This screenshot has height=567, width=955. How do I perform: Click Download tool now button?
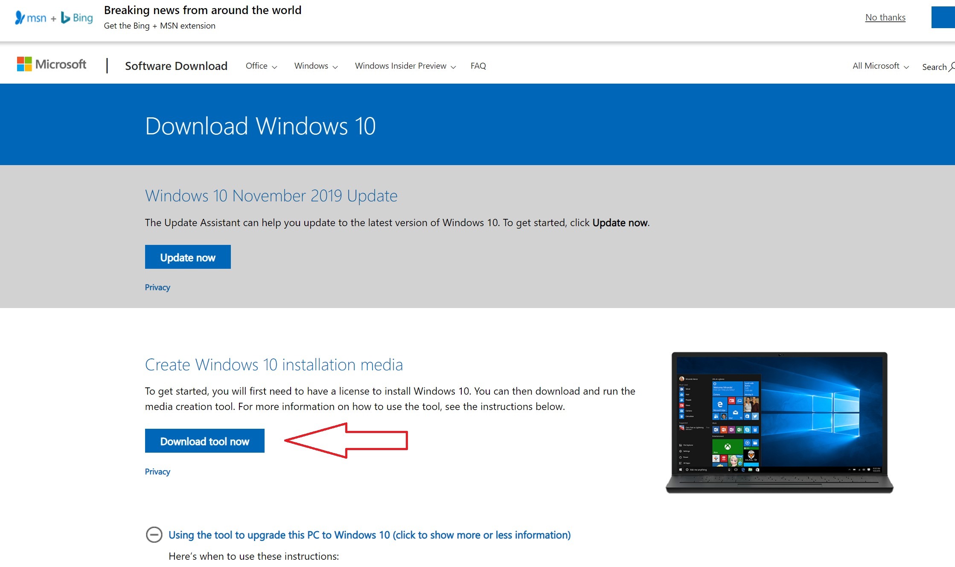(x=205, y=441)
